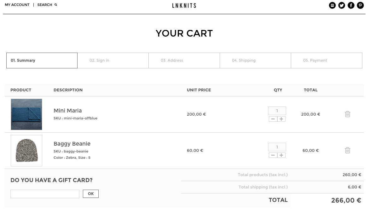Open the Instagram social icon

(332, 5)
